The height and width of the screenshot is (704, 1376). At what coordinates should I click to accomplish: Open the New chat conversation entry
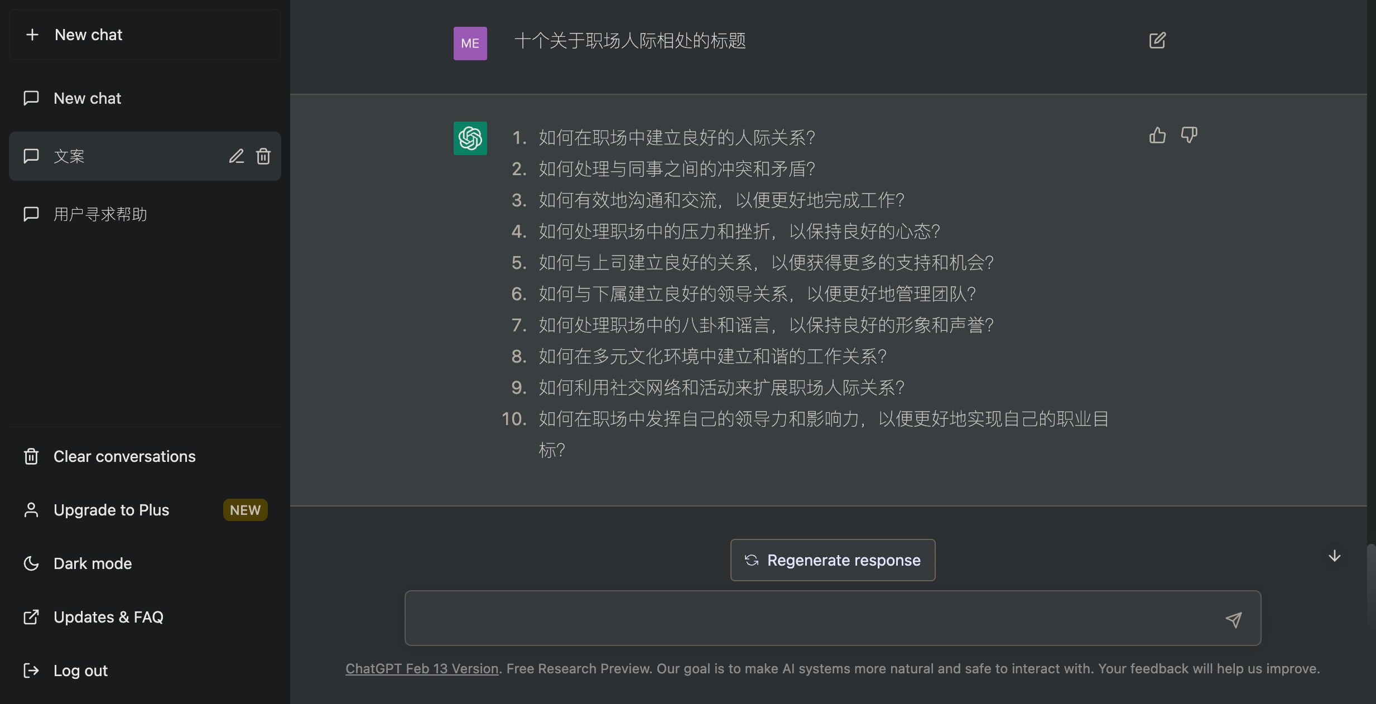coord(145,98)
